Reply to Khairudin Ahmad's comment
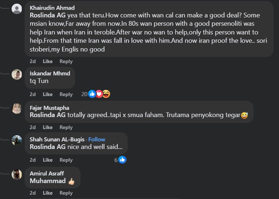Screen dimensions: 279x199 (66, 62)
